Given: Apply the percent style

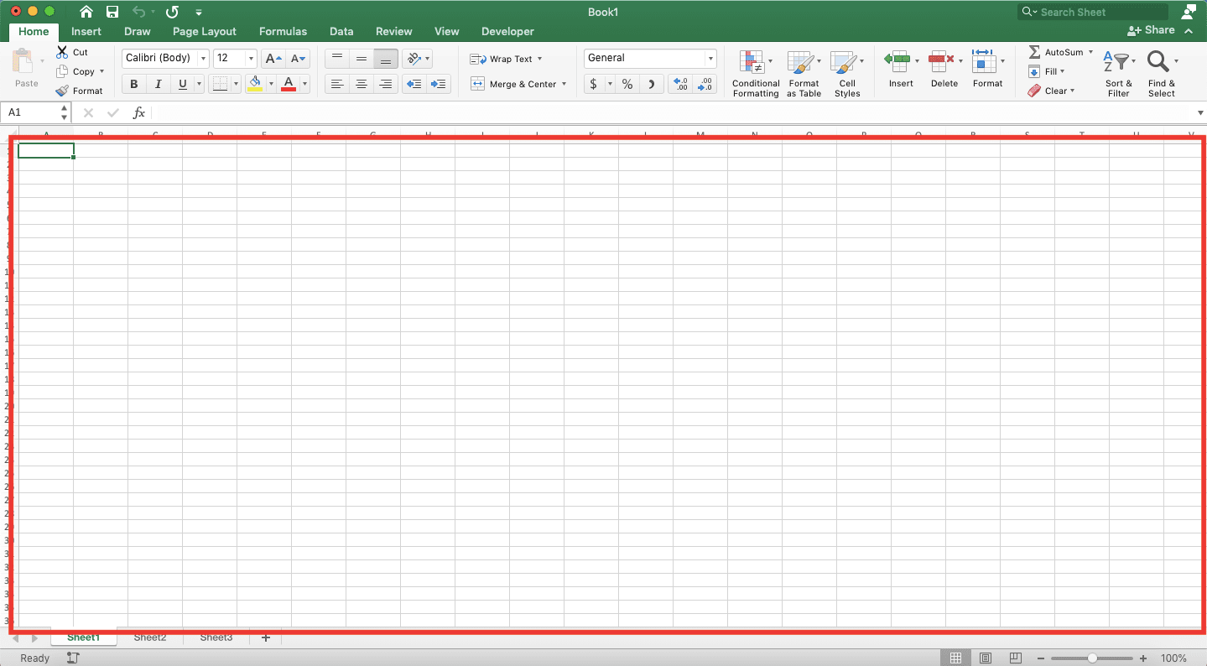Looking at the screenshot, I should coord(627,84).
